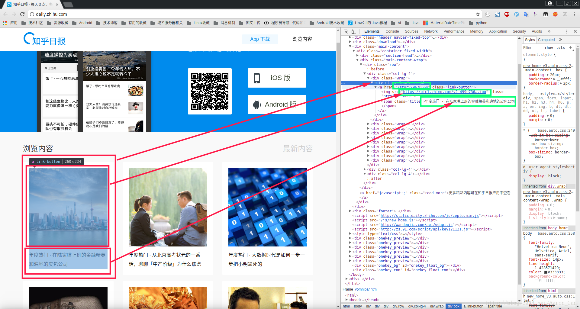
Task: Toggle the :hov element state panel
Action: tap(549, 48)
